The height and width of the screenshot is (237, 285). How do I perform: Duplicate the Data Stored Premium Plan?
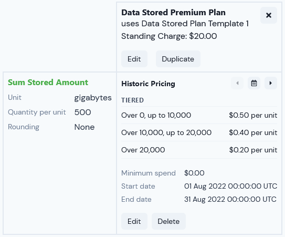click(178, 59)
